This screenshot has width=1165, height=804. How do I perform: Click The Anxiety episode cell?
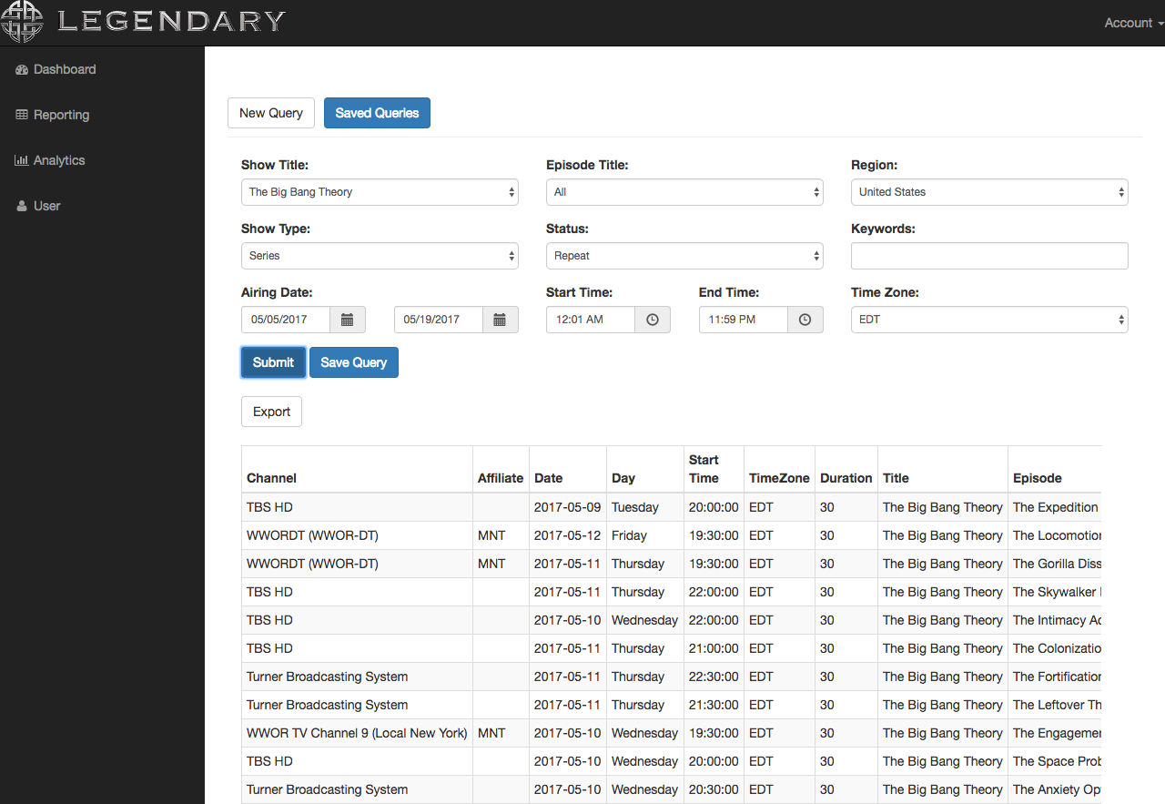pyautogui.click(x=1055, y=789)
